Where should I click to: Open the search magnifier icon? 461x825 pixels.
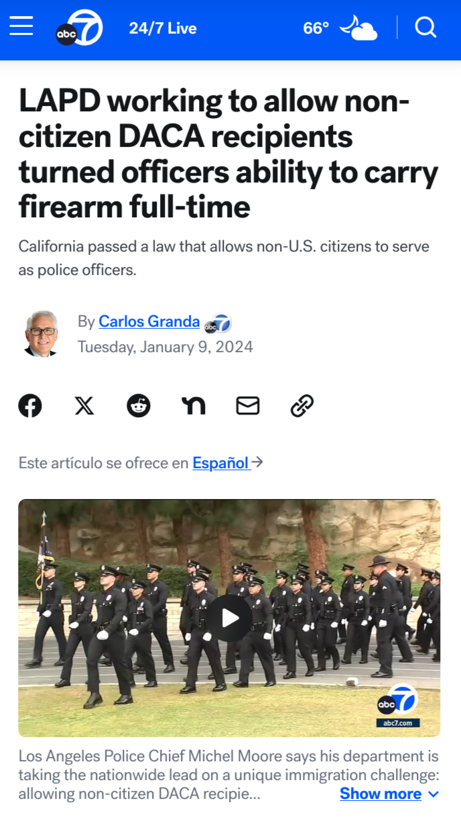(x=425, y=27)
